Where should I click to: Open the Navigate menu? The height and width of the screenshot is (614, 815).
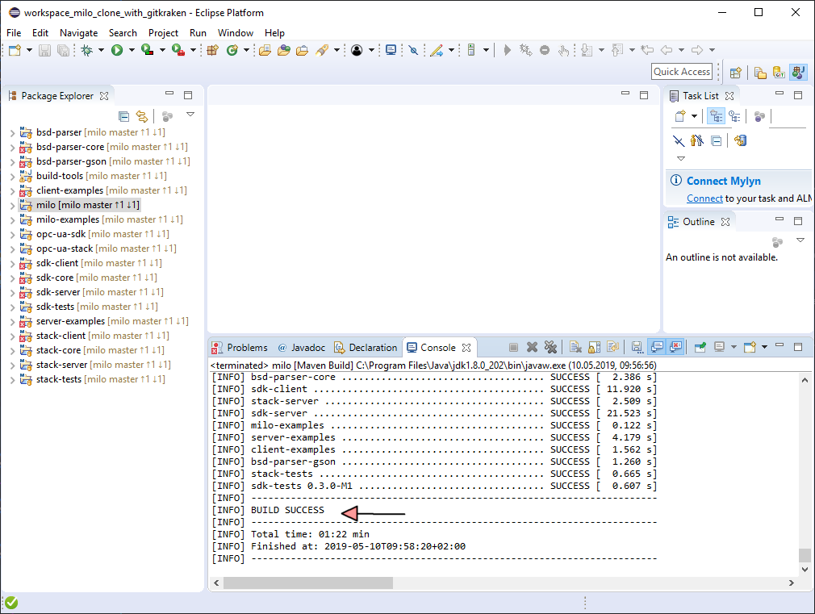pyautogui.click(x=78, y=33)
